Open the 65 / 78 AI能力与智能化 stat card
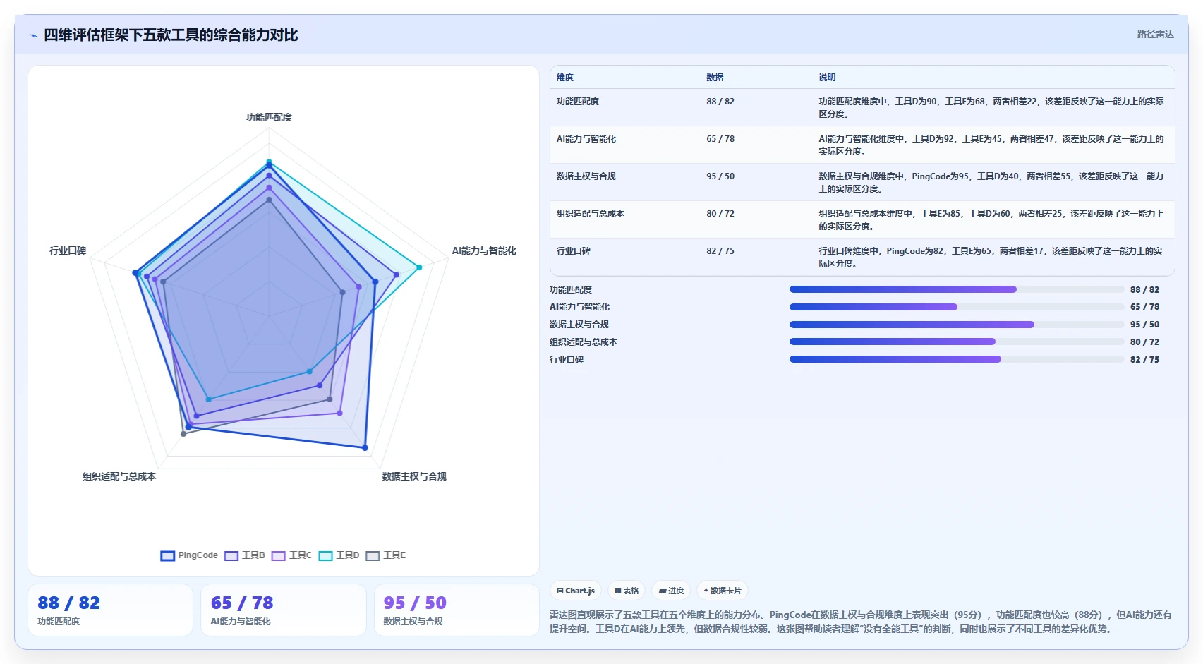 click(284, 610)
